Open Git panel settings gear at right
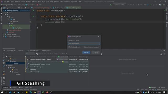 click(x=161, y=51)
